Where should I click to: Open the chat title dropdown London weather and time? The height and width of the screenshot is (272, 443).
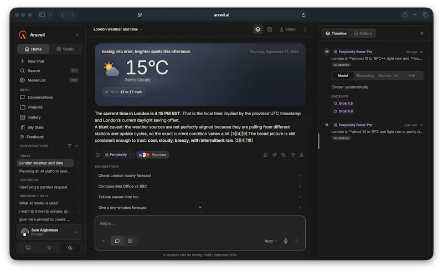point(118,29)
